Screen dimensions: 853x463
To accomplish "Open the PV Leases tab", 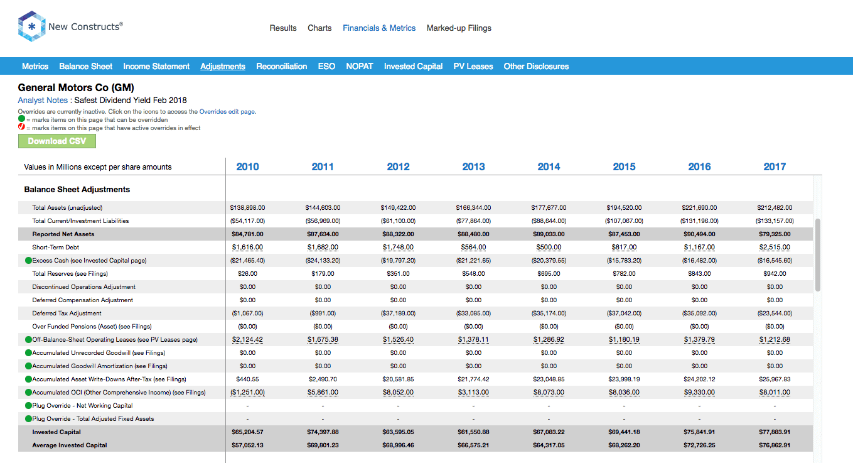I will [x=473, y=66].
